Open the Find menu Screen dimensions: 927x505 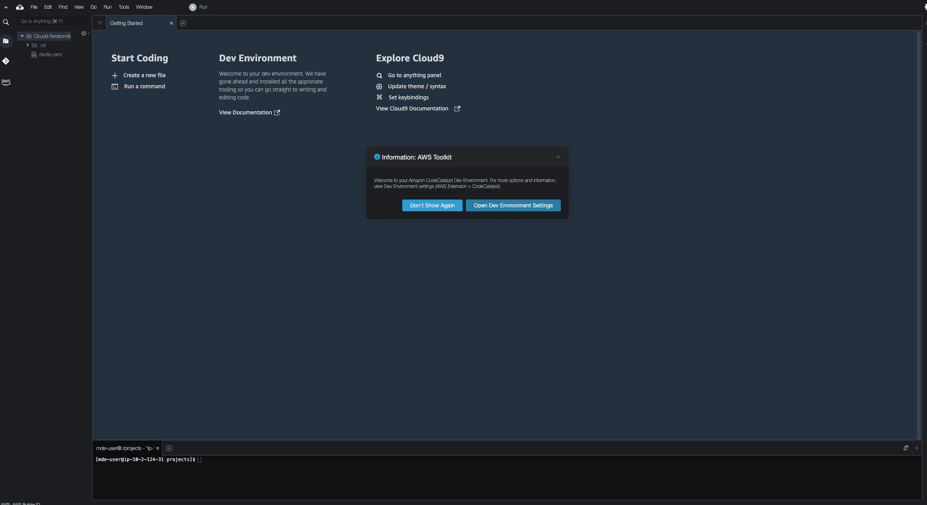click(x=63, y=7)
